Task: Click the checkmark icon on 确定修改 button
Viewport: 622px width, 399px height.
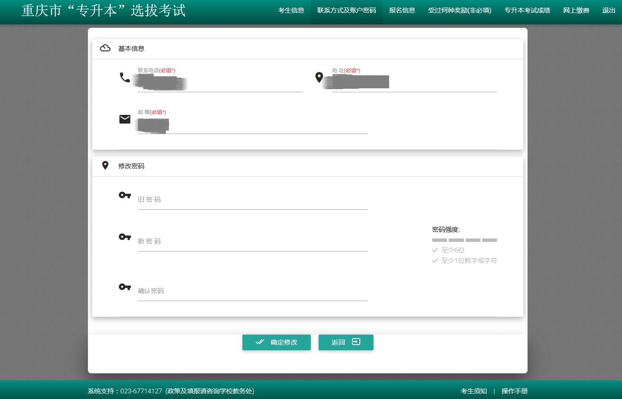Action: [260, 342]
